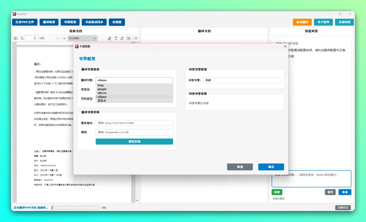Screen dimensions: 366x222
Task: Focus the 服务地址 input field
Action: click(x=134, y=123)
